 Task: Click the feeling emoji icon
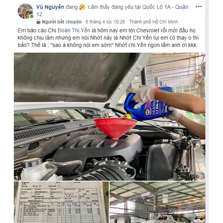pos(82,7)
